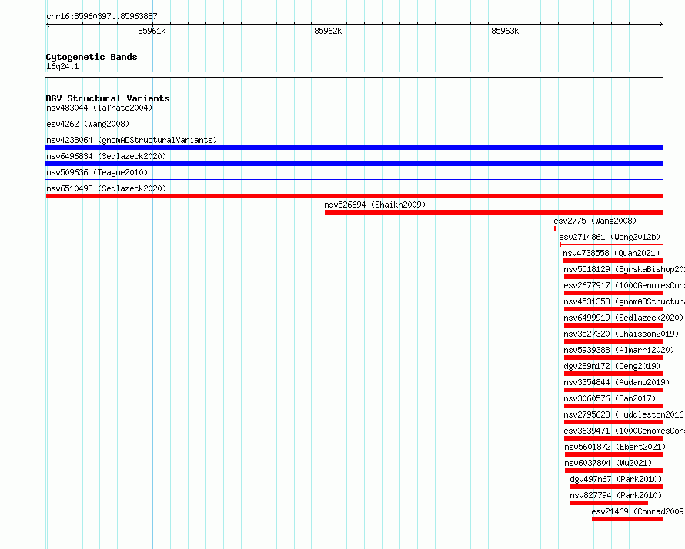Screen dimensions: 685x549
Task: Click the chr16:85960397..85963887 coordinate text
Action: [x=102, y=16]
